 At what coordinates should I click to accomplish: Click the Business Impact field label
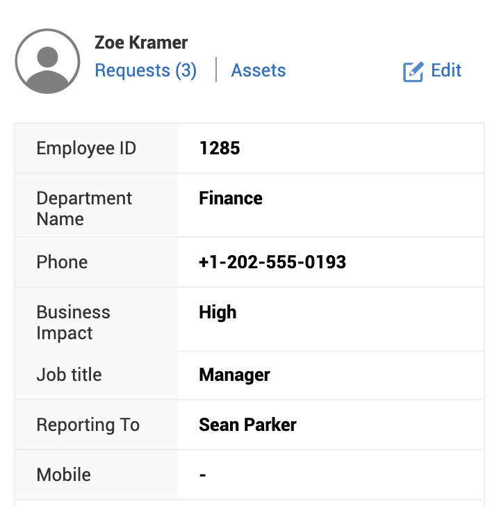(73, 323)
